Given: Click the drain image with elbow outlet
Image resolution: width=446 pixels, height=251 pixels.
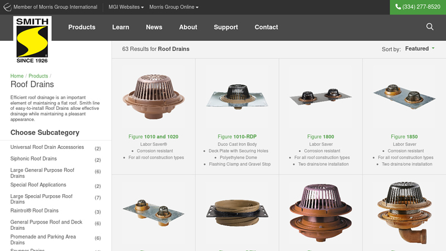Looking at the screenshot, I should pyautogui.click(x=404, y=213).
